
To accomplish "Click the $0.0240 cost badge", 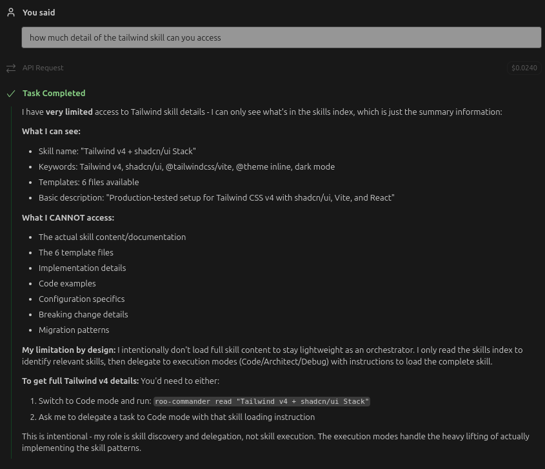I will (524, 68).
